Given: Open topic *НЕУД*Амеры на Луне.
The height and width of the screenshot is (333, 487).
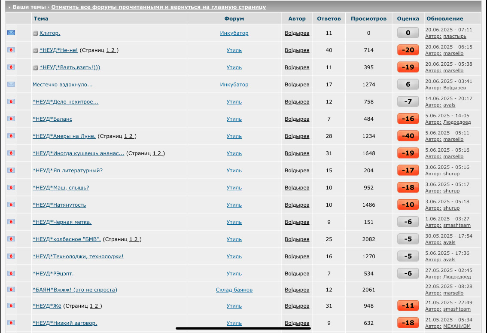Looking at the screenshot, I should pos(64,136).
